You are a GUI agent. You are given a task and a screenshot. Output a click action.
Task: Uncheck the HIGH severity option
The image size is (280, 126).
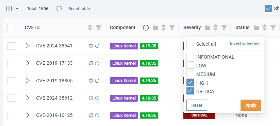(x=190, y=82)
